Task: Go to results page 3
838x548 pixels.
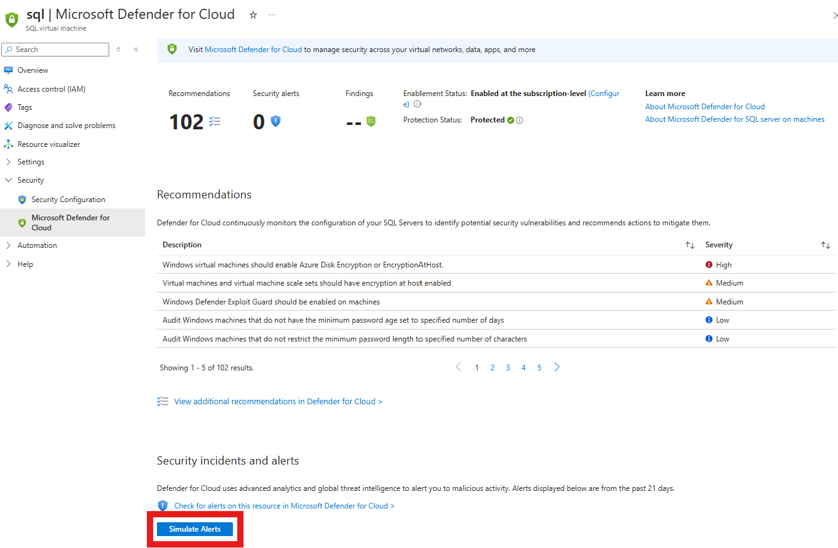Action: coord(508,368)
